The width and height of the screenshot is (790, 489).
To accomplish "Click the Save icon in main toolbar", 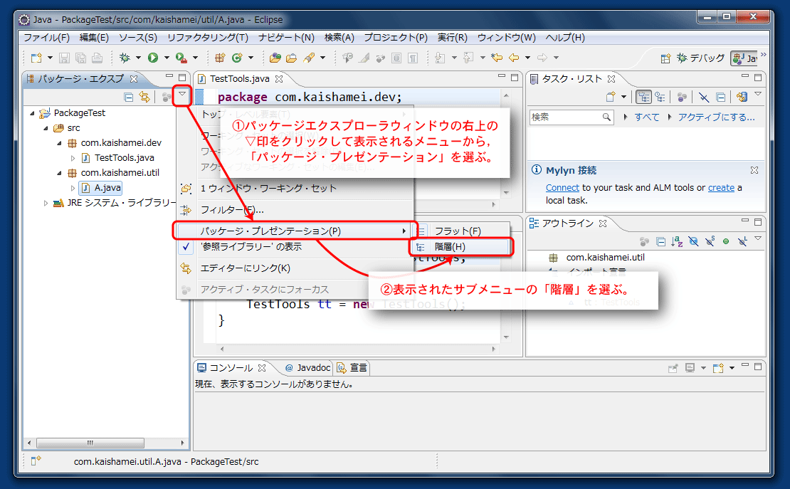I will point(64,58).
